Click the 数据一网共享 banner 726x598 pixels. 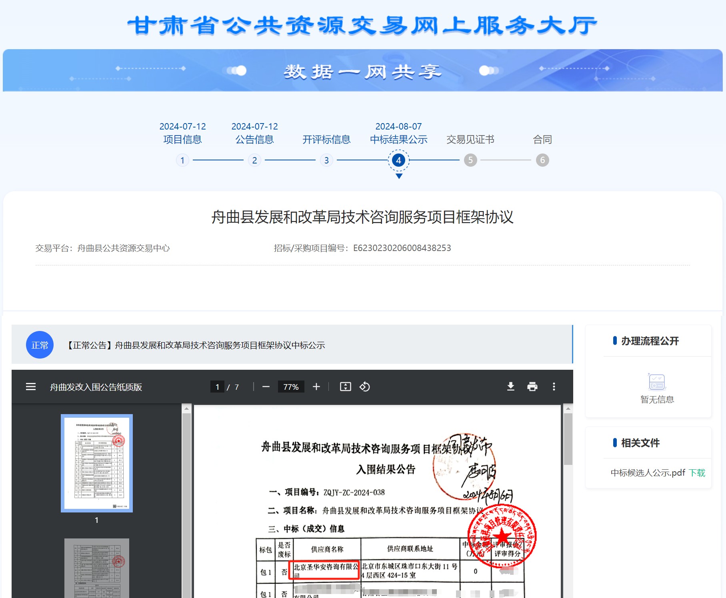click(362, 71)
